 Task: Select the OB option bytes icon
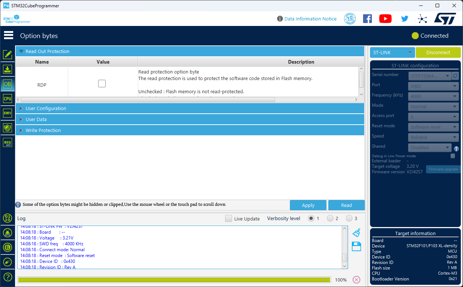pyautogui.click(x=8, y=84)
